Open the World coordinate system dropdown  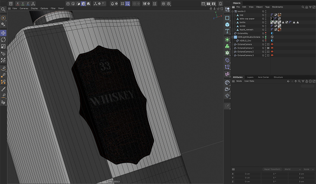(292, 169)
